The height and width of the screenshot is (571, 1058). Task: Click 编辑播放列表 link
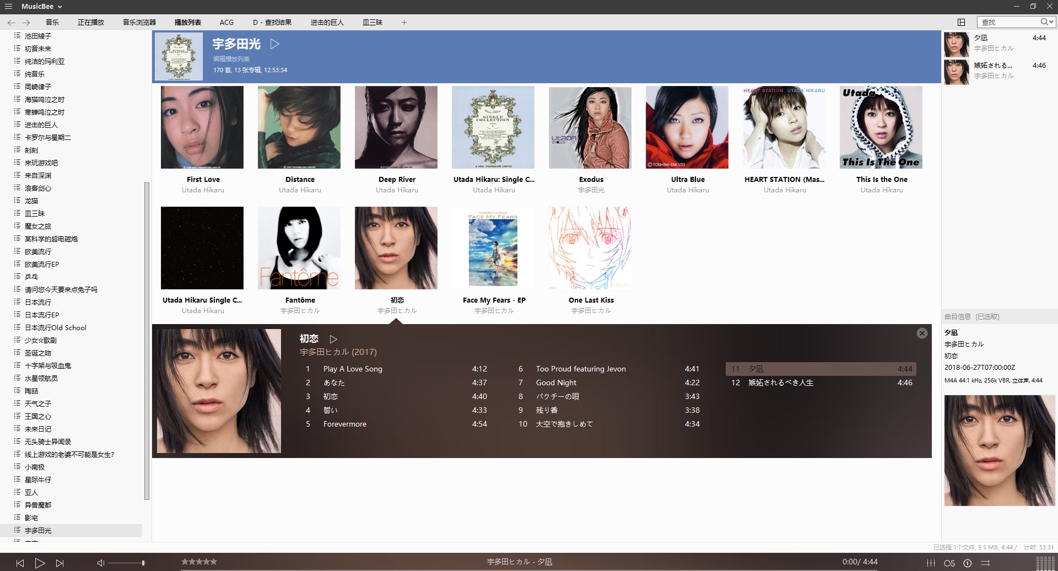tap(231, 58)
